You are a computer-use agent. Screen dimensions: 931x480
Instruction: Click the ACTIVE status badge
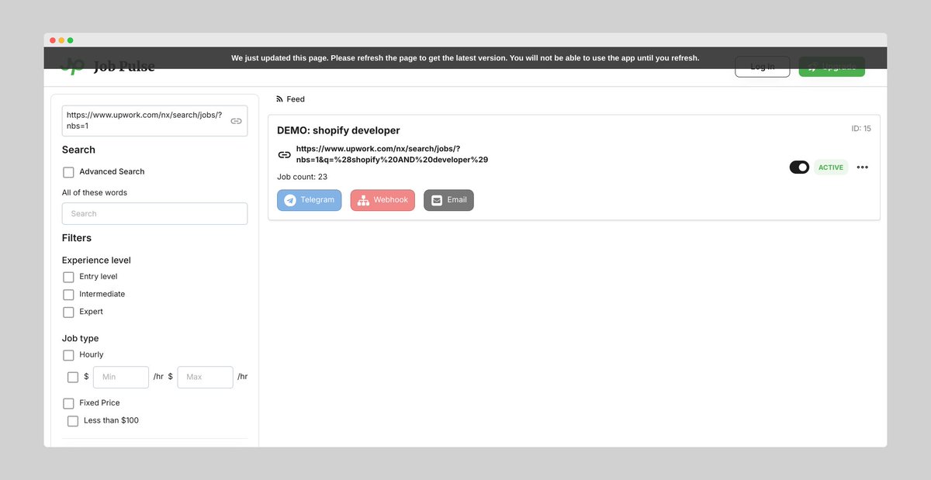click(830, 167)
